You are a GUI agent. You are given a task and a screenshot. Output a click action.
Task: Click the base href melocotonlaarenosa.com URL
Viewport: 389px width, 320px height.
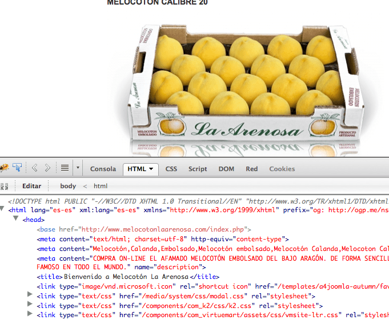coord(162,229)
